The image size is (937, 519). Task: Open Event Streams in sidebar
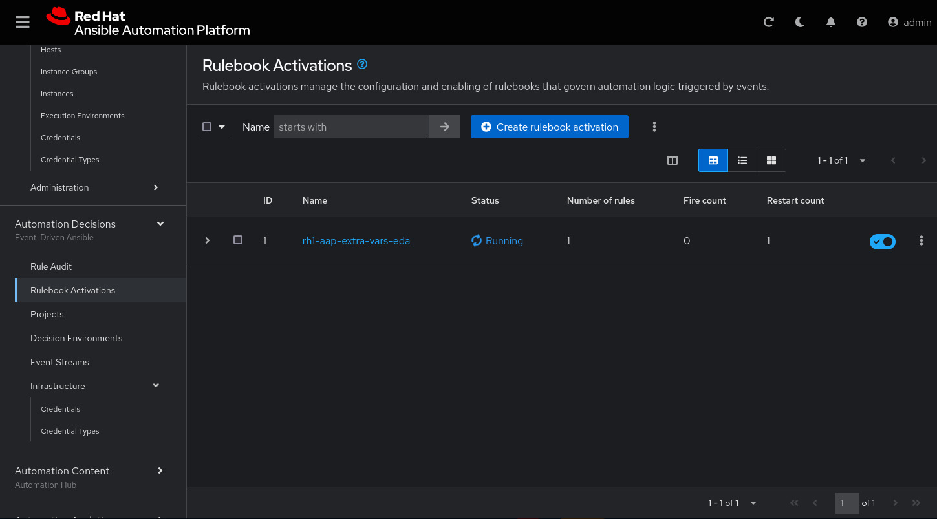tap(59, 362)
